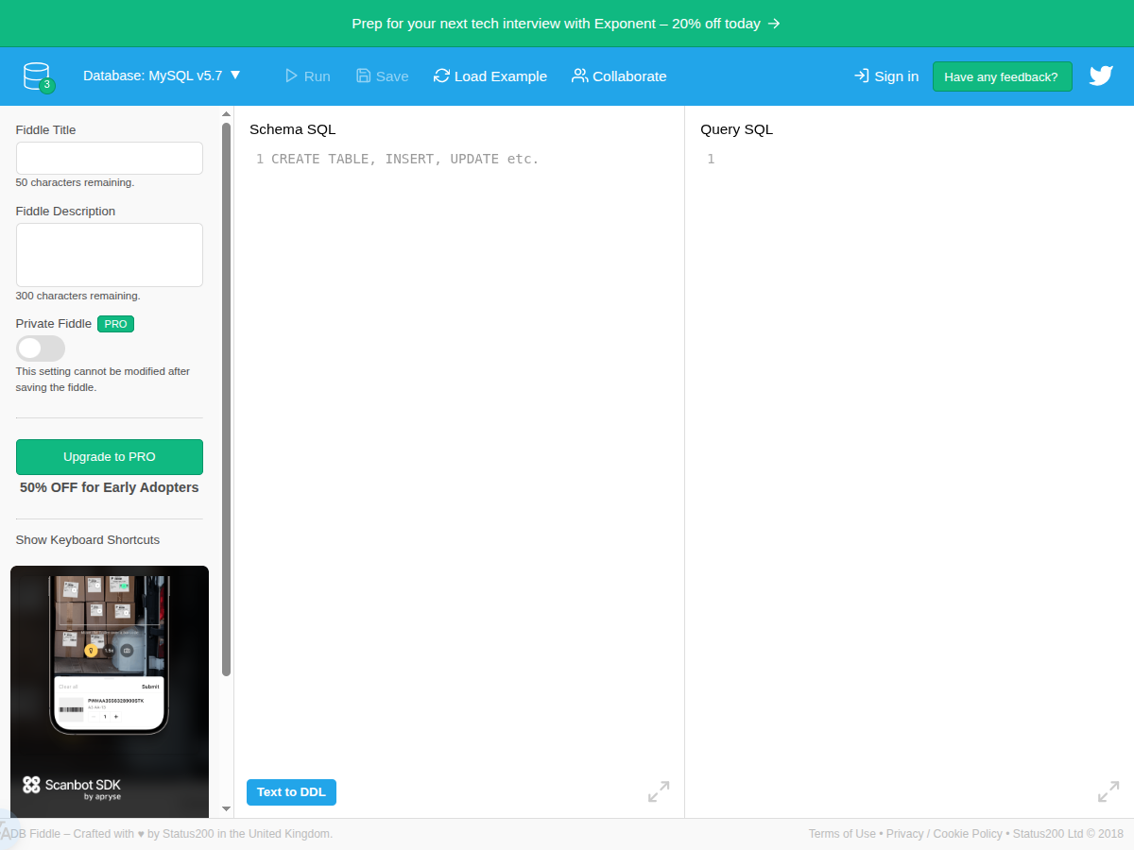Click the Save floppy disk icon
The height and width of the screenshot is (850, 1134).
364,76
